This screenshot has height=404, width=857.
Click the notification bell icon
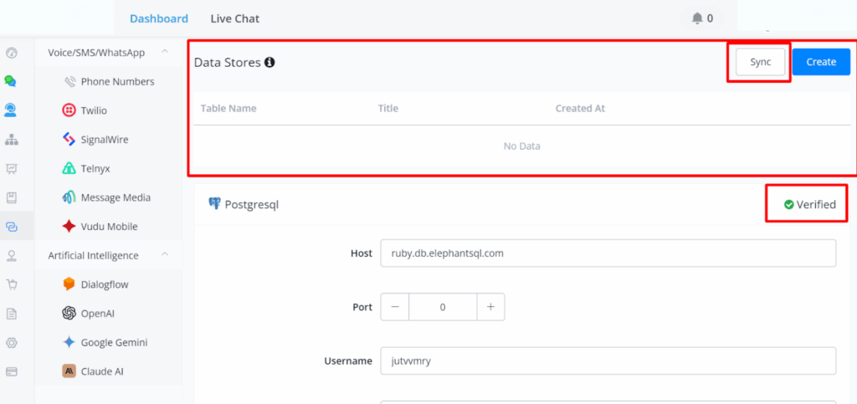(x=697, y=18)
